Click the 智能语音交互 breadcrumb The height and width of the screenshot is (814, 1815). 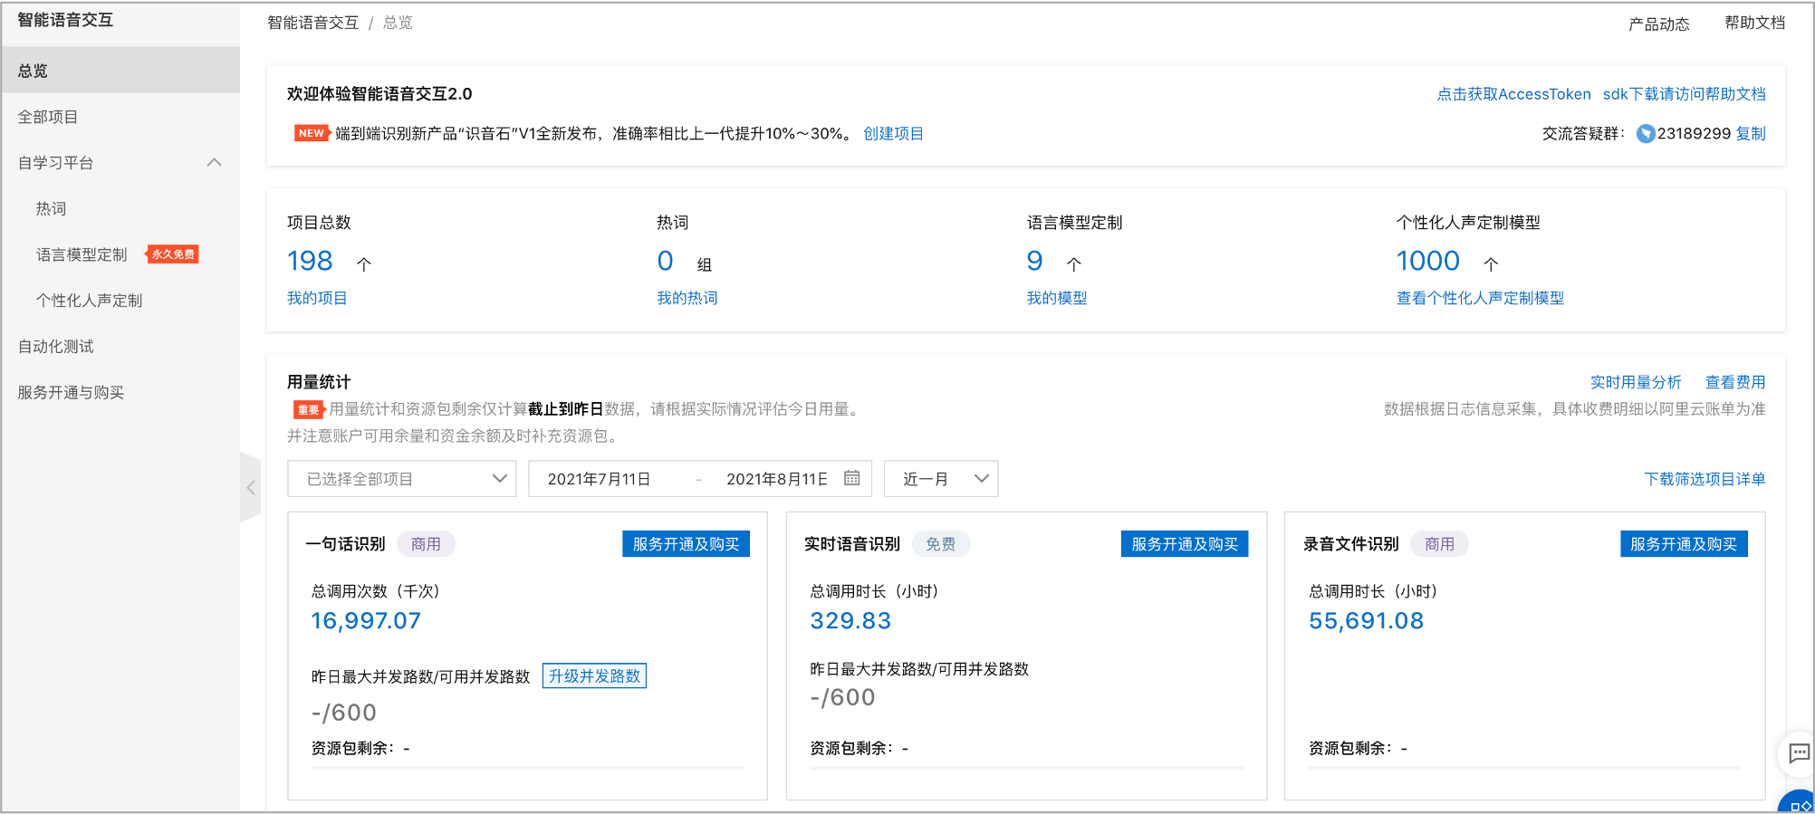[x=312, y=23]
